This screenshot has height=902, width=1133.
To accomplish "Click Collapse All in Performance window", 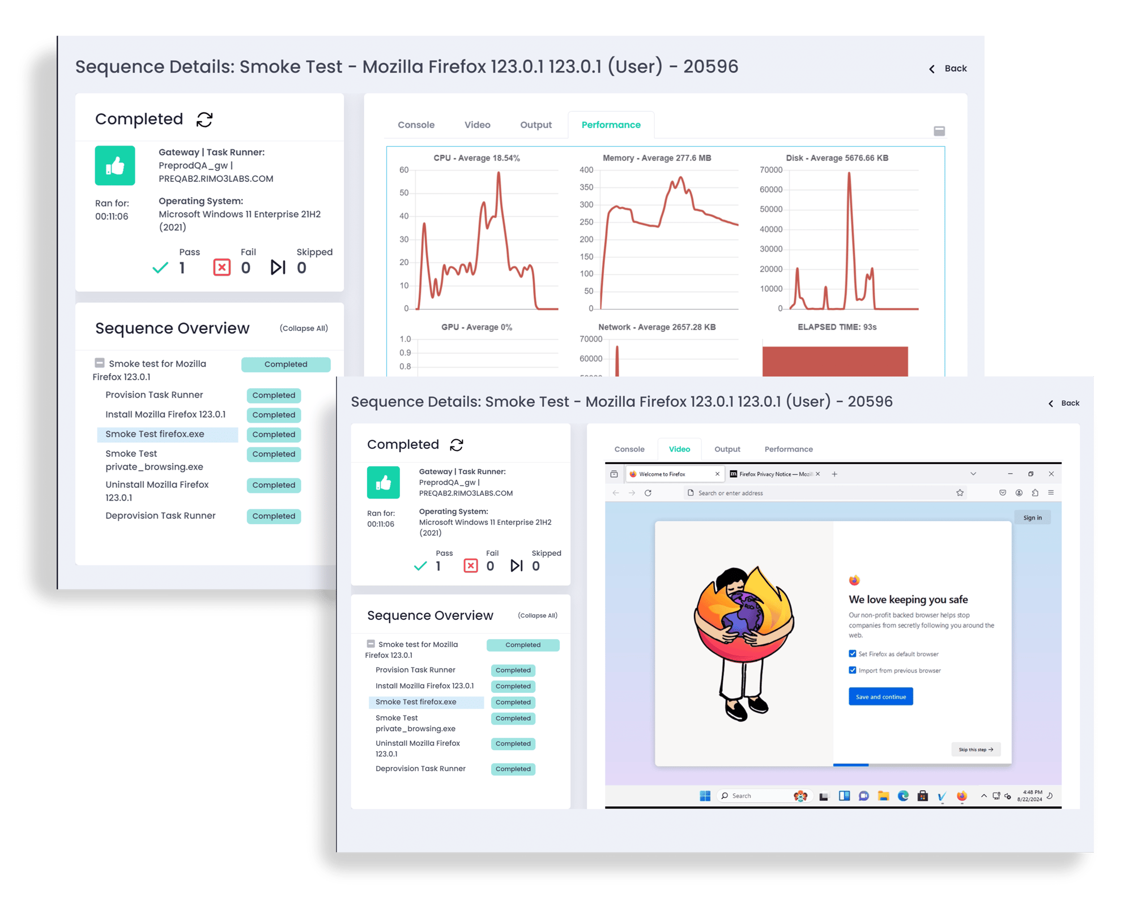I will 304,329.
